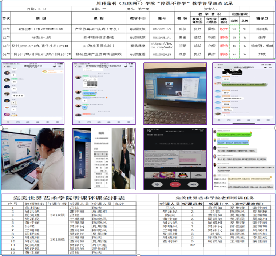
Task: Select the photo of a laptop showing an online class
Action: (175, 94)
